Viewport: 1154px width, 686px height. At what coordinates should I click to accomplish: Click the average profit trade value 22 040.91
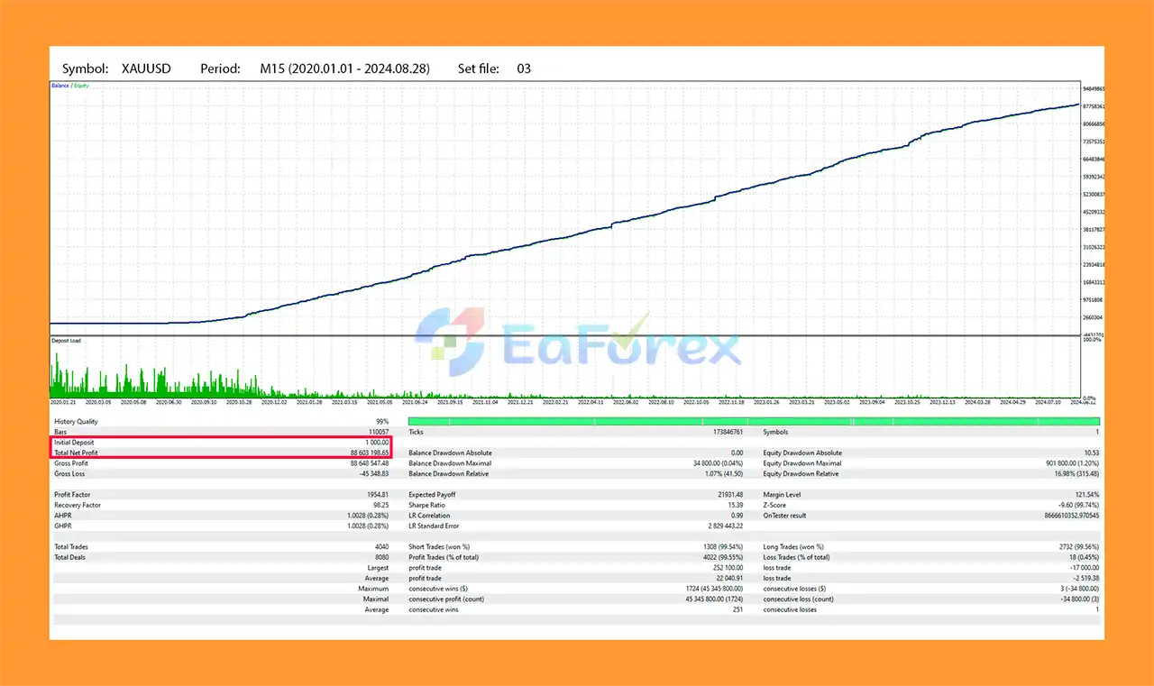pyautogui.click(x=728, y=578)
